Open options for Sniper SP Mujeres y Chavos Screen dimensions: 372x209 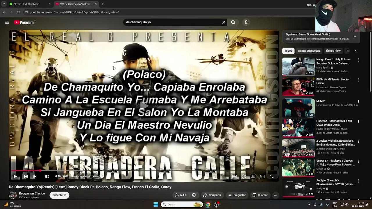(358, 161)
